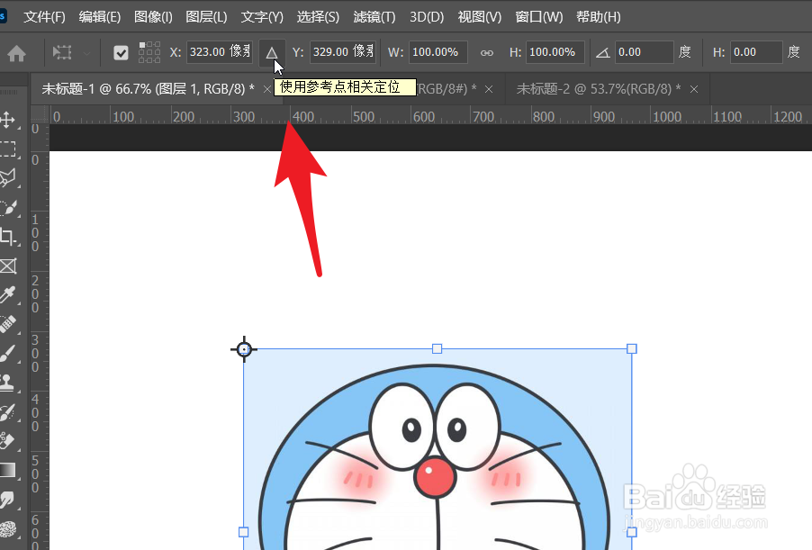Screen dimensions: 812x550
Task: Close the 未标题-2 document tab
Action: click(x=694, y=90)
